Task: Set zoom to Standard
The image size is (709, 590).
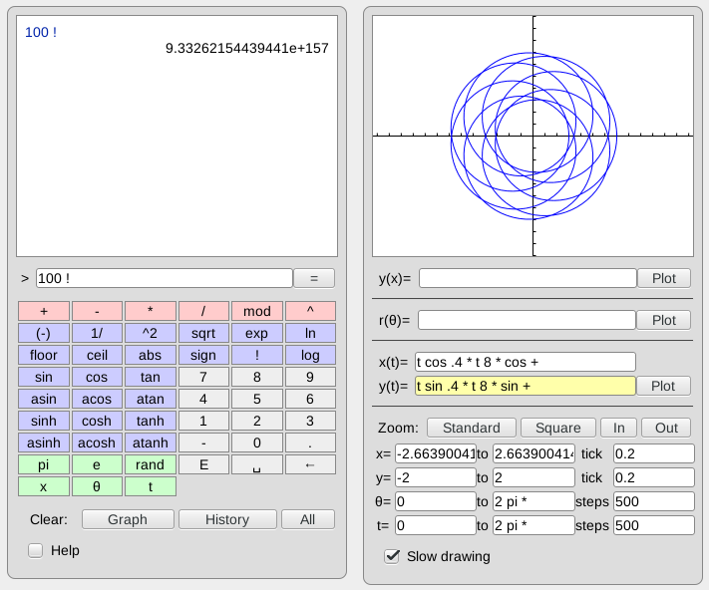Action: pos(471,428)
